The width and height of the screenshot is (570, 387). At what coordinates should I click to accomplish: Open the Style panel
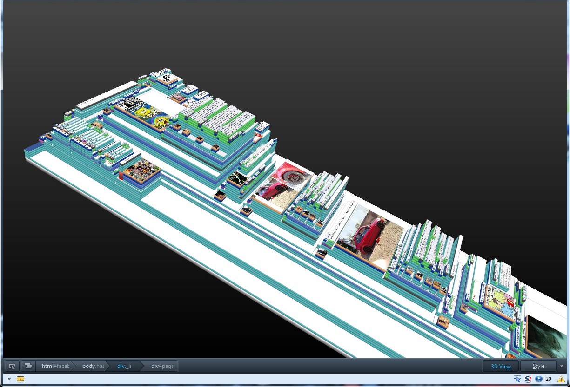click(538, 366)
